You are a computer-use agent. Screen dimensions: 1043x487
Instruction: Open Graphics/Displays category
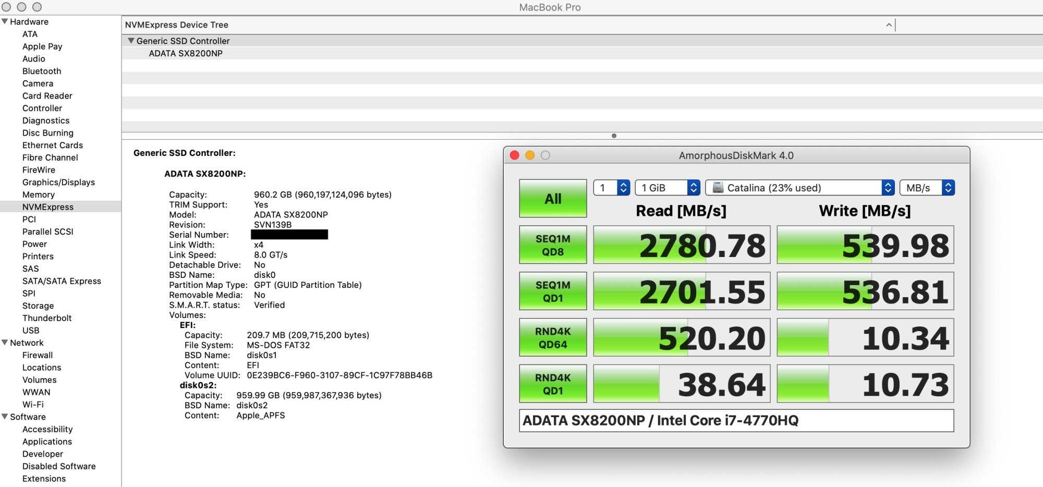tap(58, 182)
